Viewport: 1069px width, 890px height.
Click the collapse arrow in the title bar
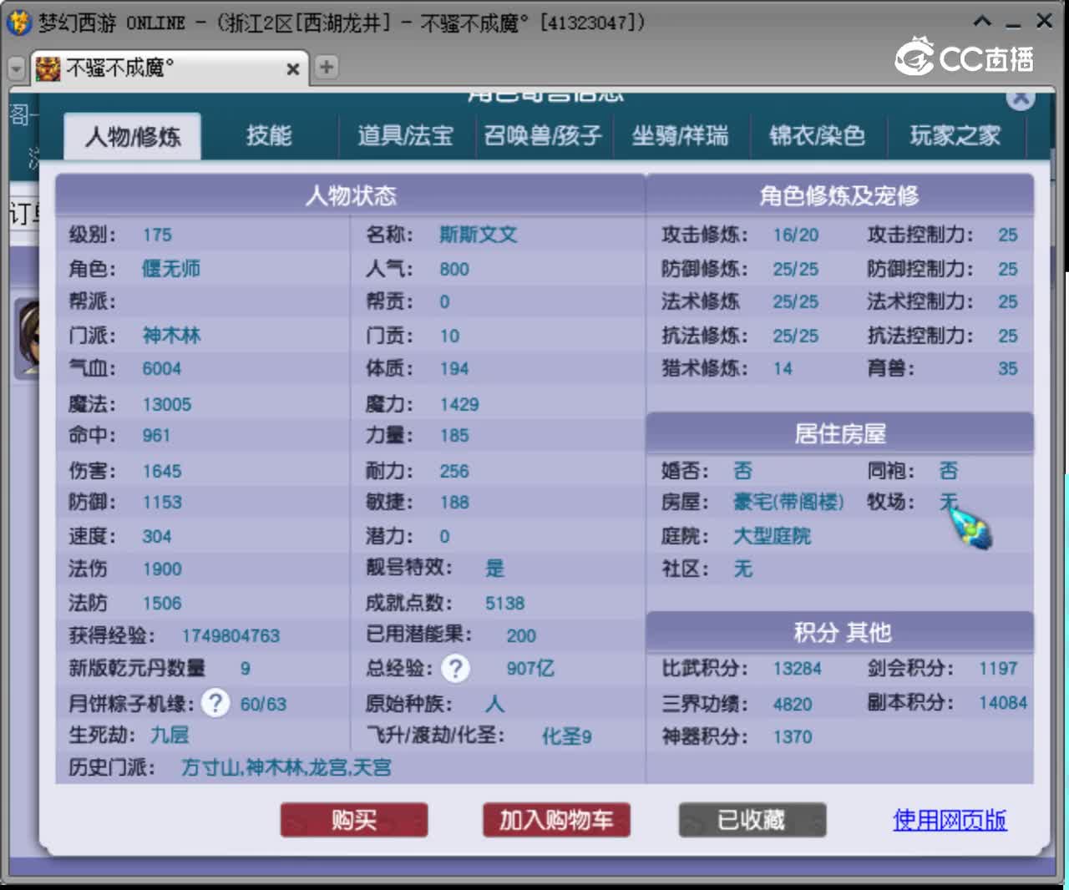pyautogui.click(x=983, y=21)
